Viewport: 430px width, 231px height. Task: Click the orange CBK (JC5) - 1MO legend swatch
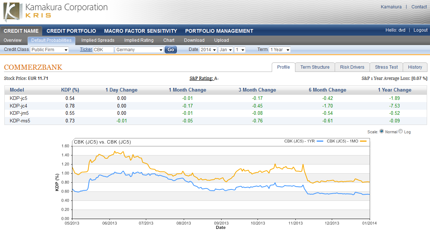(363, 141)
